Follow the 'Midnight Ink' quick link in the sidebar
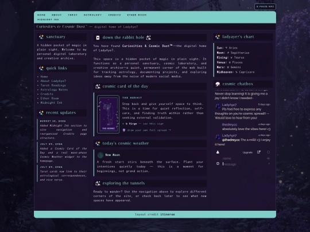 pos(51,103)
